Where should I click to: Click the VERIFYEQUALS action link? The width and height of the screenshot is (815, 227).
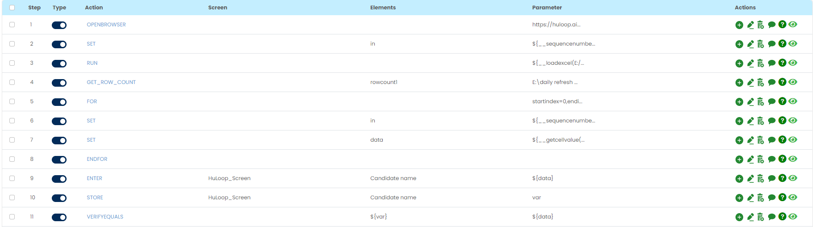pyautogui.click(x=105, y=217)
